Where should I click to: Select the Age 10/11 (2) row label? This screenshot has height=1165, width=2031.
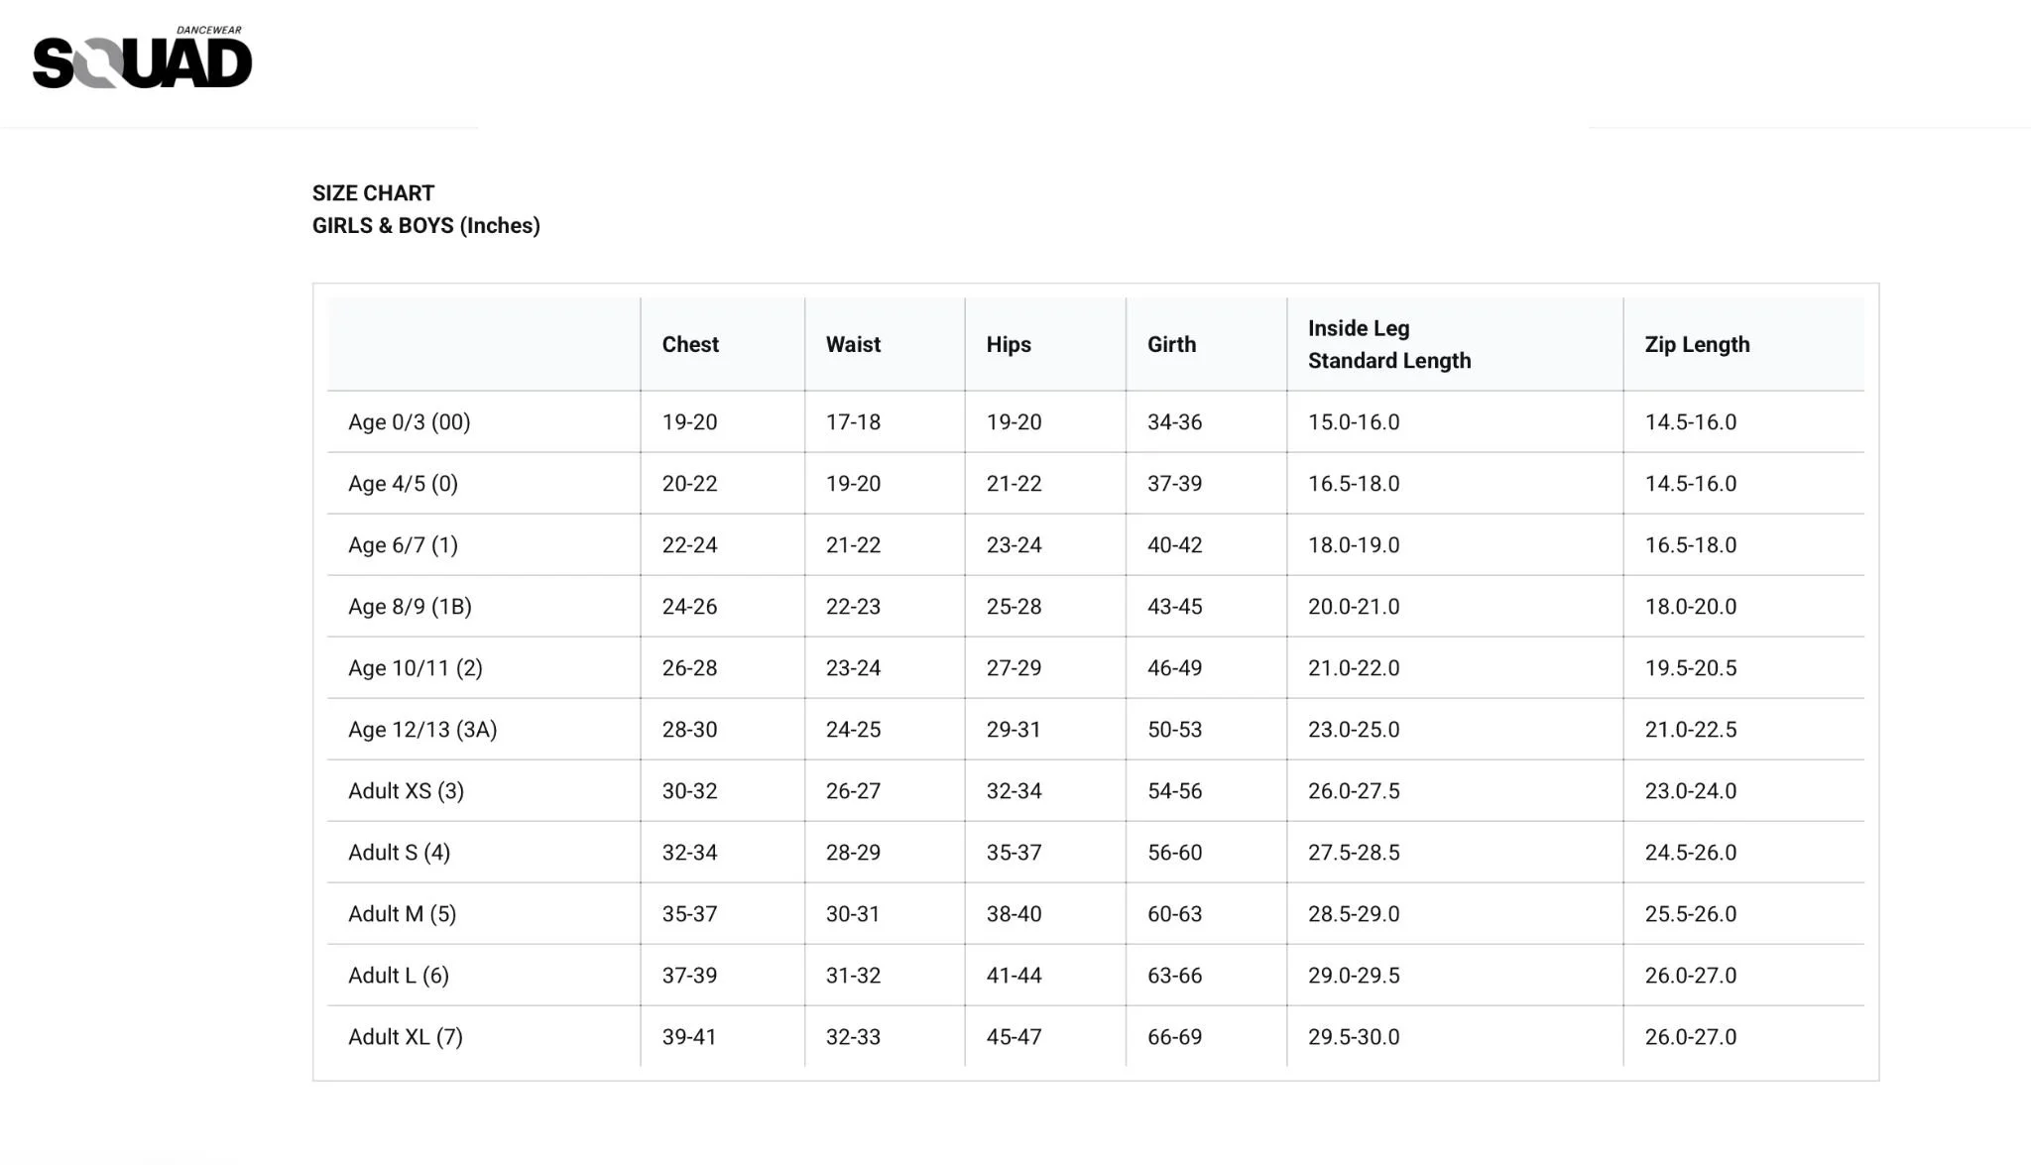coord(415,668)
